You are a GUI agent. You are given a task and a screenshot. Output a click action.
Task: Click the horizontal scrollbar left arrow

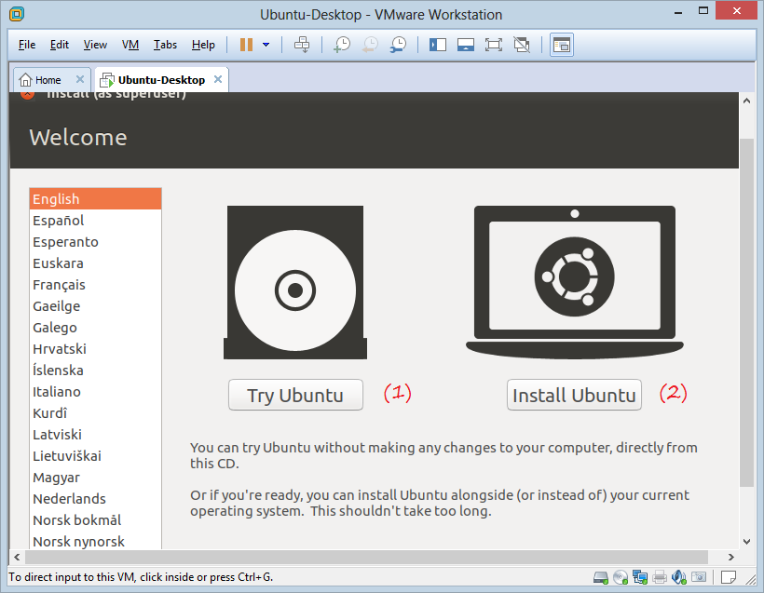(x=17, y=557)
